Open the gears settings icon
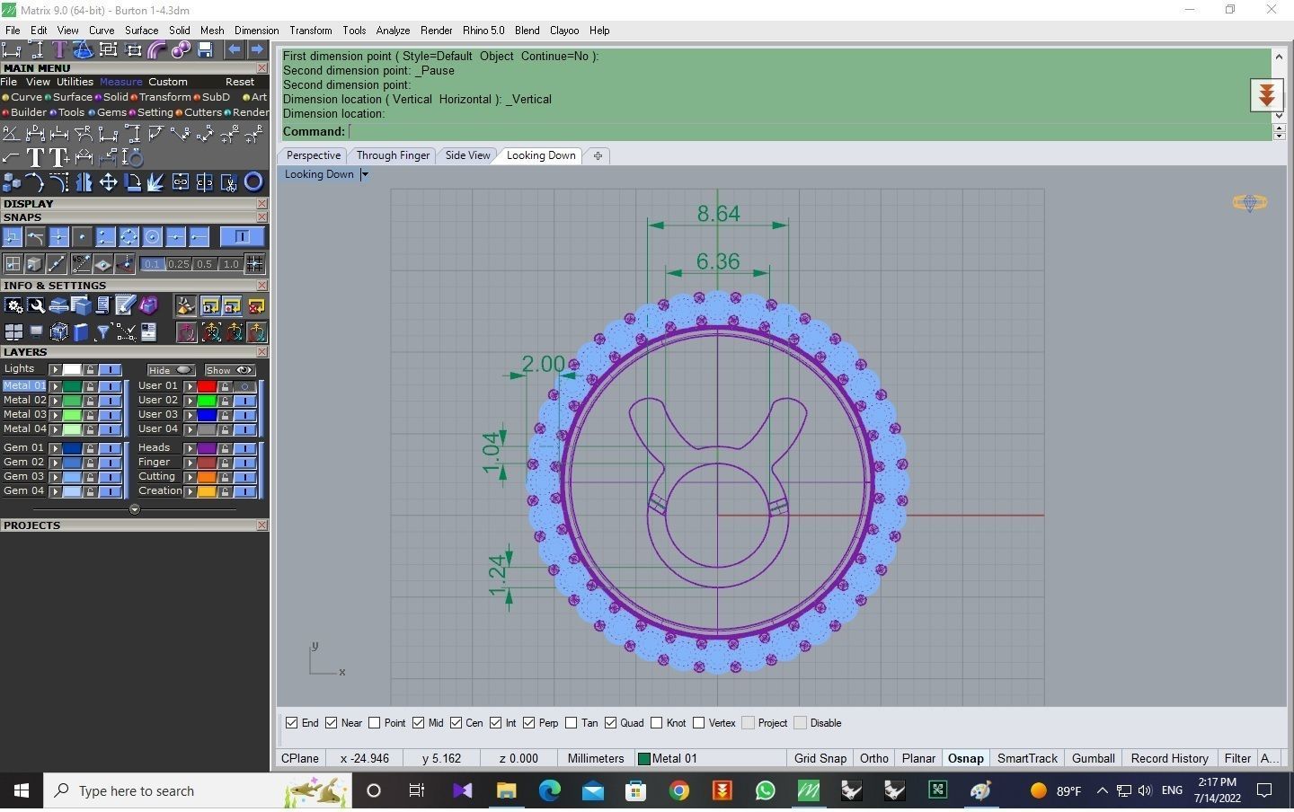The height and width of the screenshot is (812, 1294). tap(13, 305)
